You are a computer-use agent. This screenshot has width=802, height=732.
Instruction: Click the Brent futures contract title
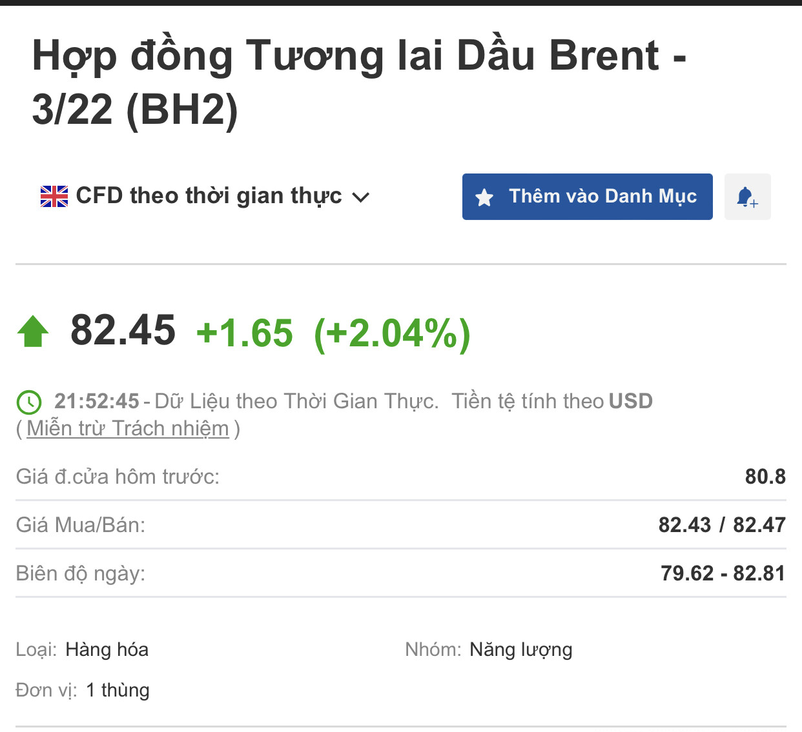pyautogui.click(x=358, y=82)
